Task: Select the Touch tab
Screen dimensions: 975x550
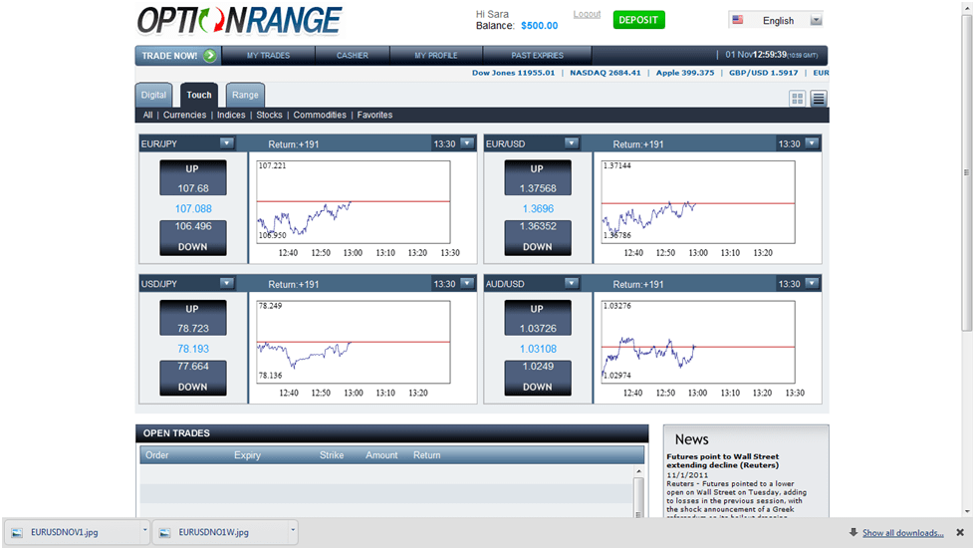Action: tap(199, 96)
